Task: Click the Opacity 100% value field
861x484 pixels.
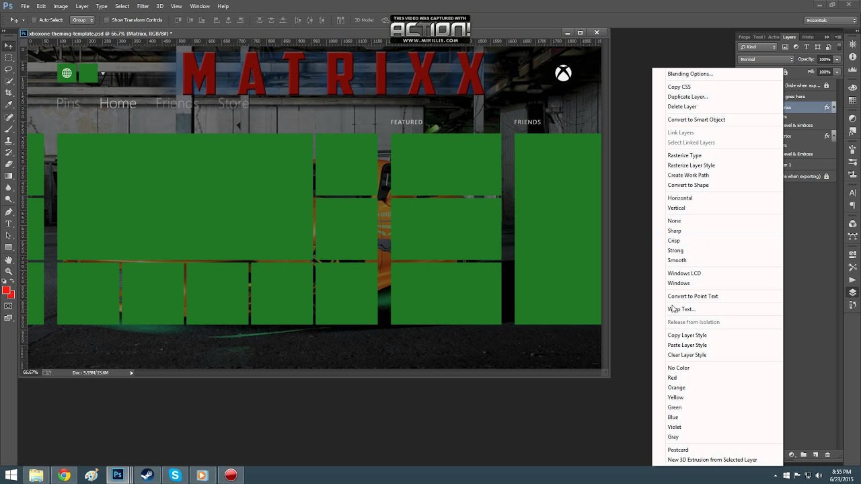Action: (825, 59)
